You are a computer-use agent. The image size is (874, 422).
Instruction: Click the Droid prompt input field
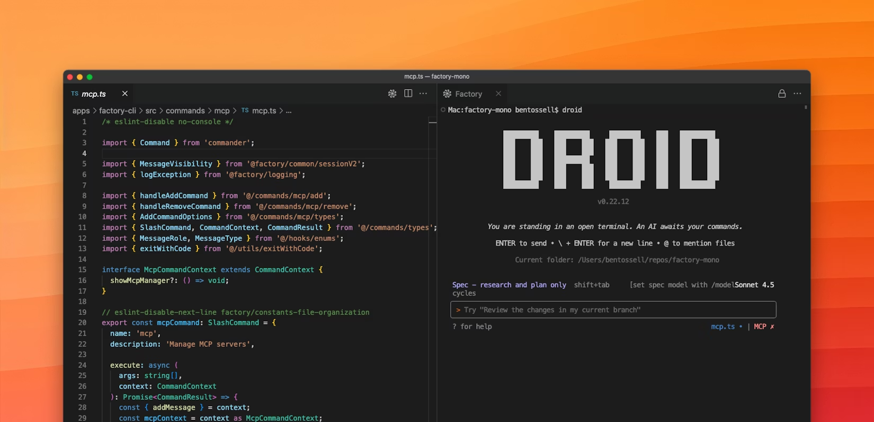613,310
